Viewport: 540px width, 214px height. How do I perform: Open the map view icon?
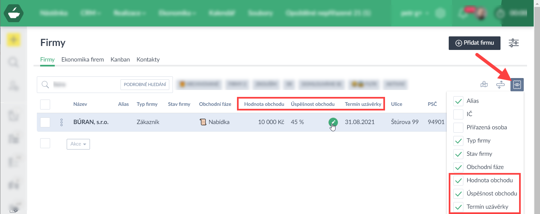484,85
